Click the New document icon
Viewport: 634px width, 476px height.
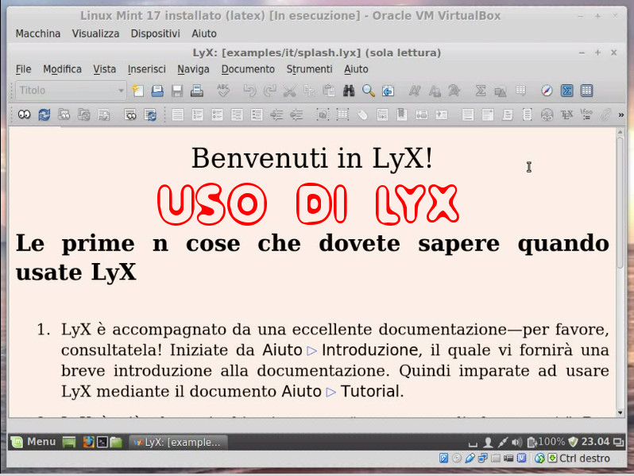tap(138, 91)
